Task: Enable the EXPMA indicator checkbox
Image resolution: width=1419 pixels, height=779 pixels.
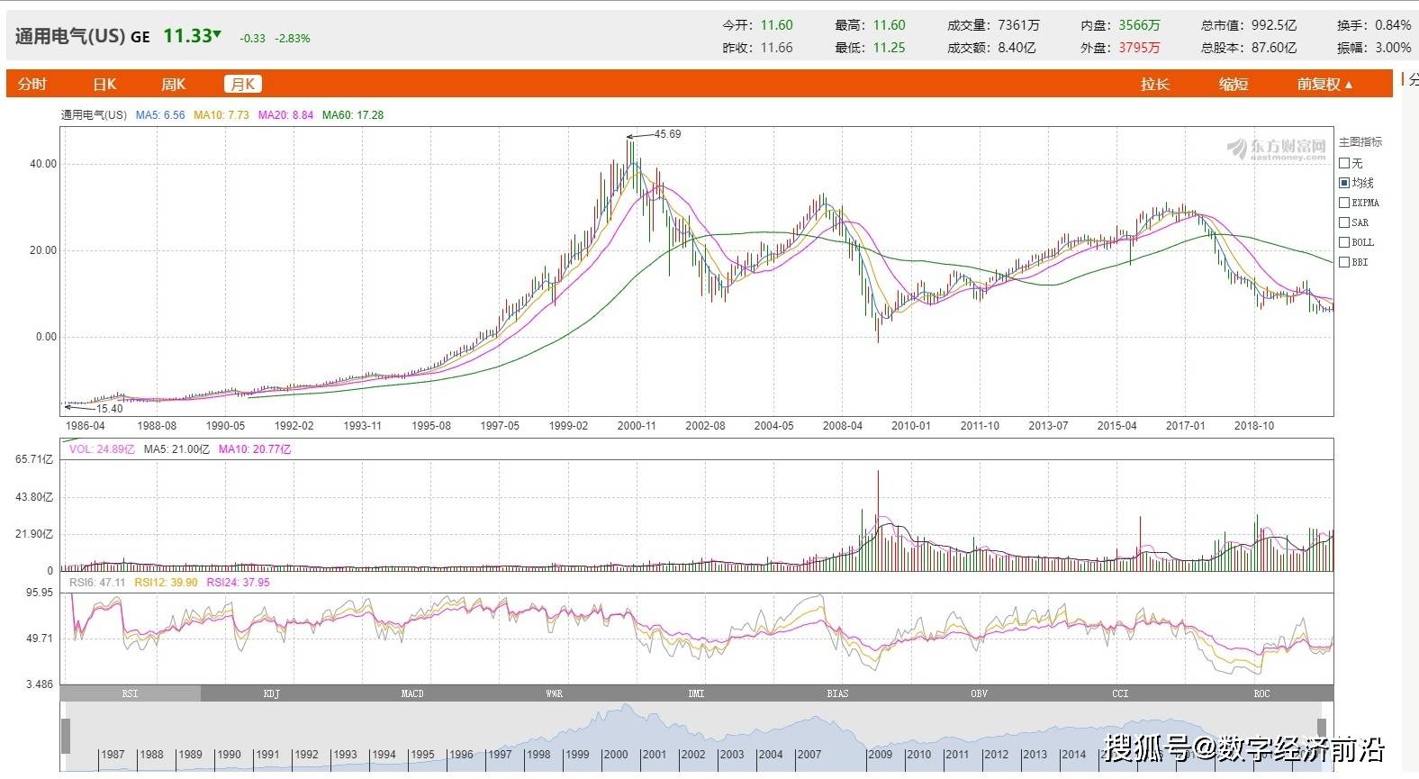Action: click(x=1344, y=203)
